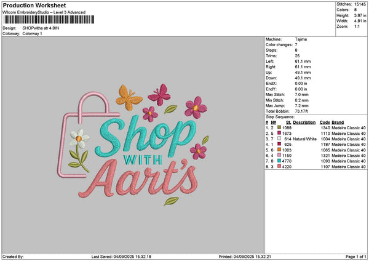Click the Height value 3.87 in
The image size is (369, 261).
click(360, 15)
